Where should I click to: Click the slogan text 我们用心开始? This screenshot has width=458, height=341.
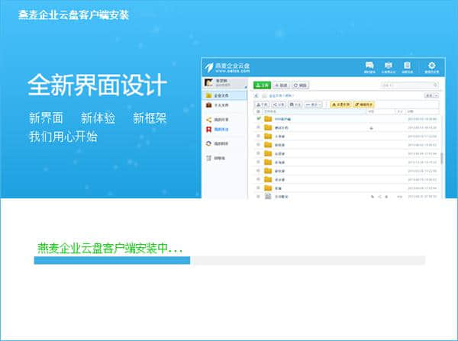point(63,137)
